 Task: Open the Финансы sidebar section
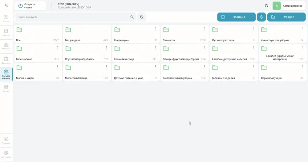(x=6, y=60)
